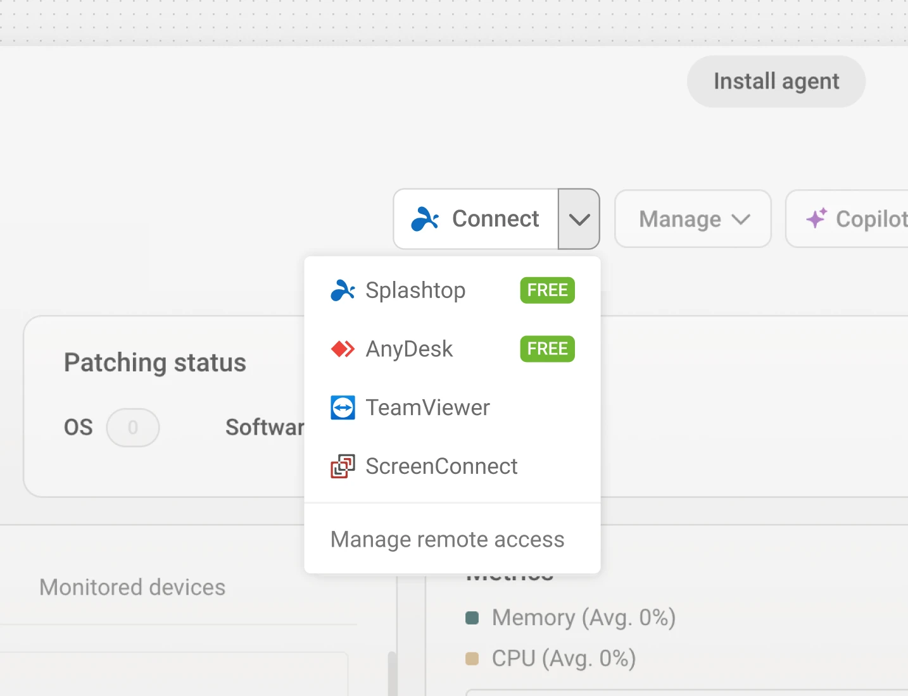
Task: Click the CPU legend color swatch
Action: (x=472, y=659)
